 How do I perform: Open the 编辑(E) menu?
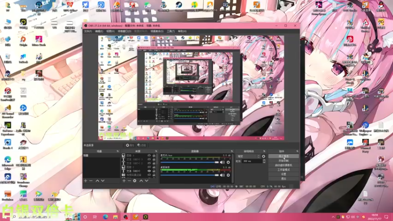(99, 31)
